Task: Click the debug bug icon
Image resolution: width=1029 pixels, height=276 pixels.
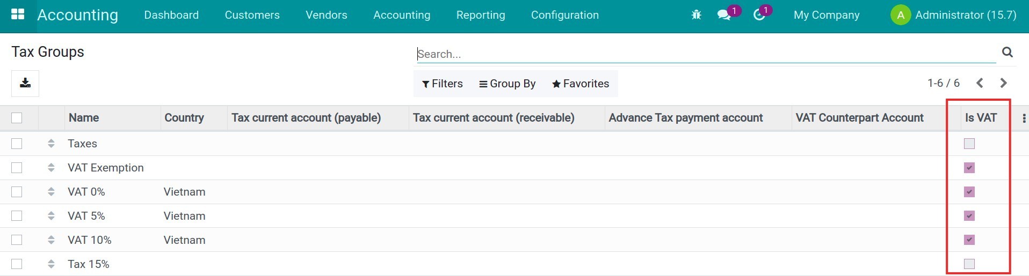Action: [696, 15]
